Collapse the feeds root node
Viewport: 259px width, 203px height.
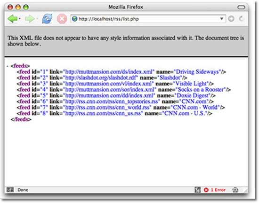(8, 66)
